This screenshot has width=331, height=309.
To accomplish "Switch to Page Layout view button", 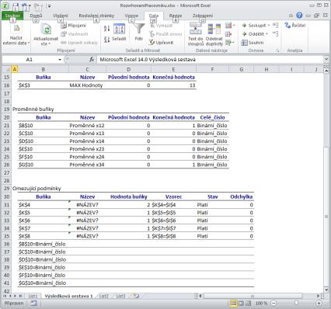I will [x=241, y=303].
